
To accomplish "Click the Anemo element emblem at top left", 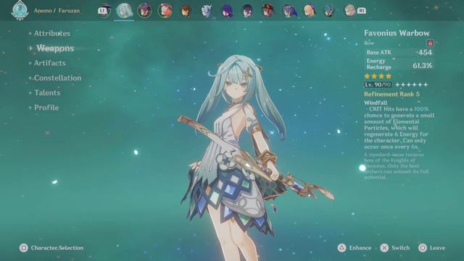I will pyautogui.click(x=20, y=10).
